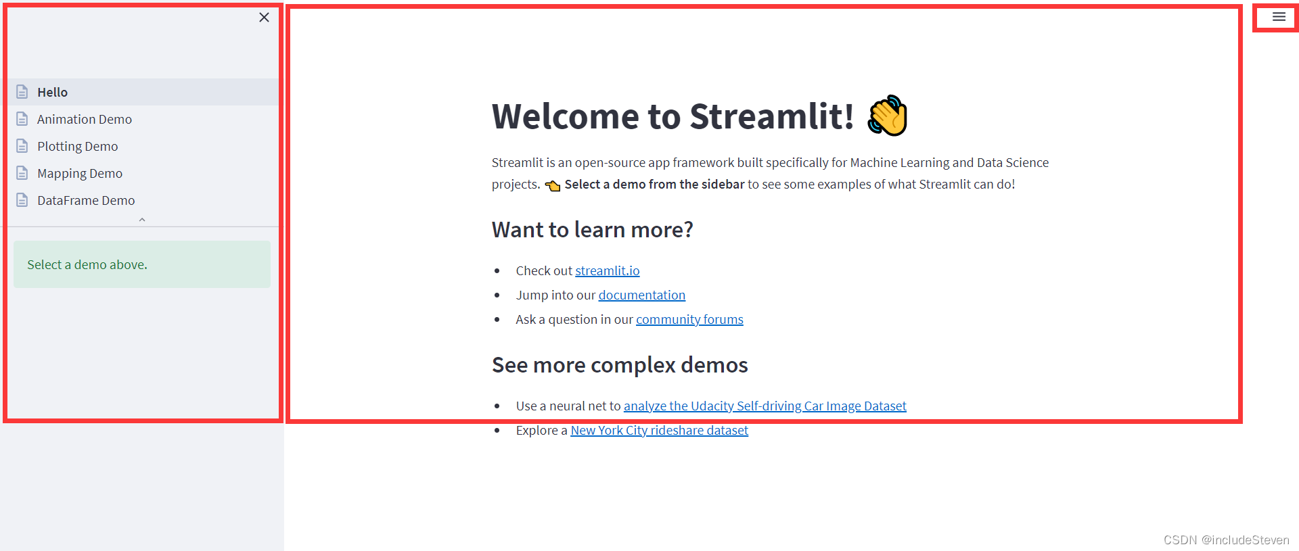The image size is (1299, 551).
Task: Click the 'Welcome to Streamlit!' heading
Action: pyautogui.click(x=673, y=116)
